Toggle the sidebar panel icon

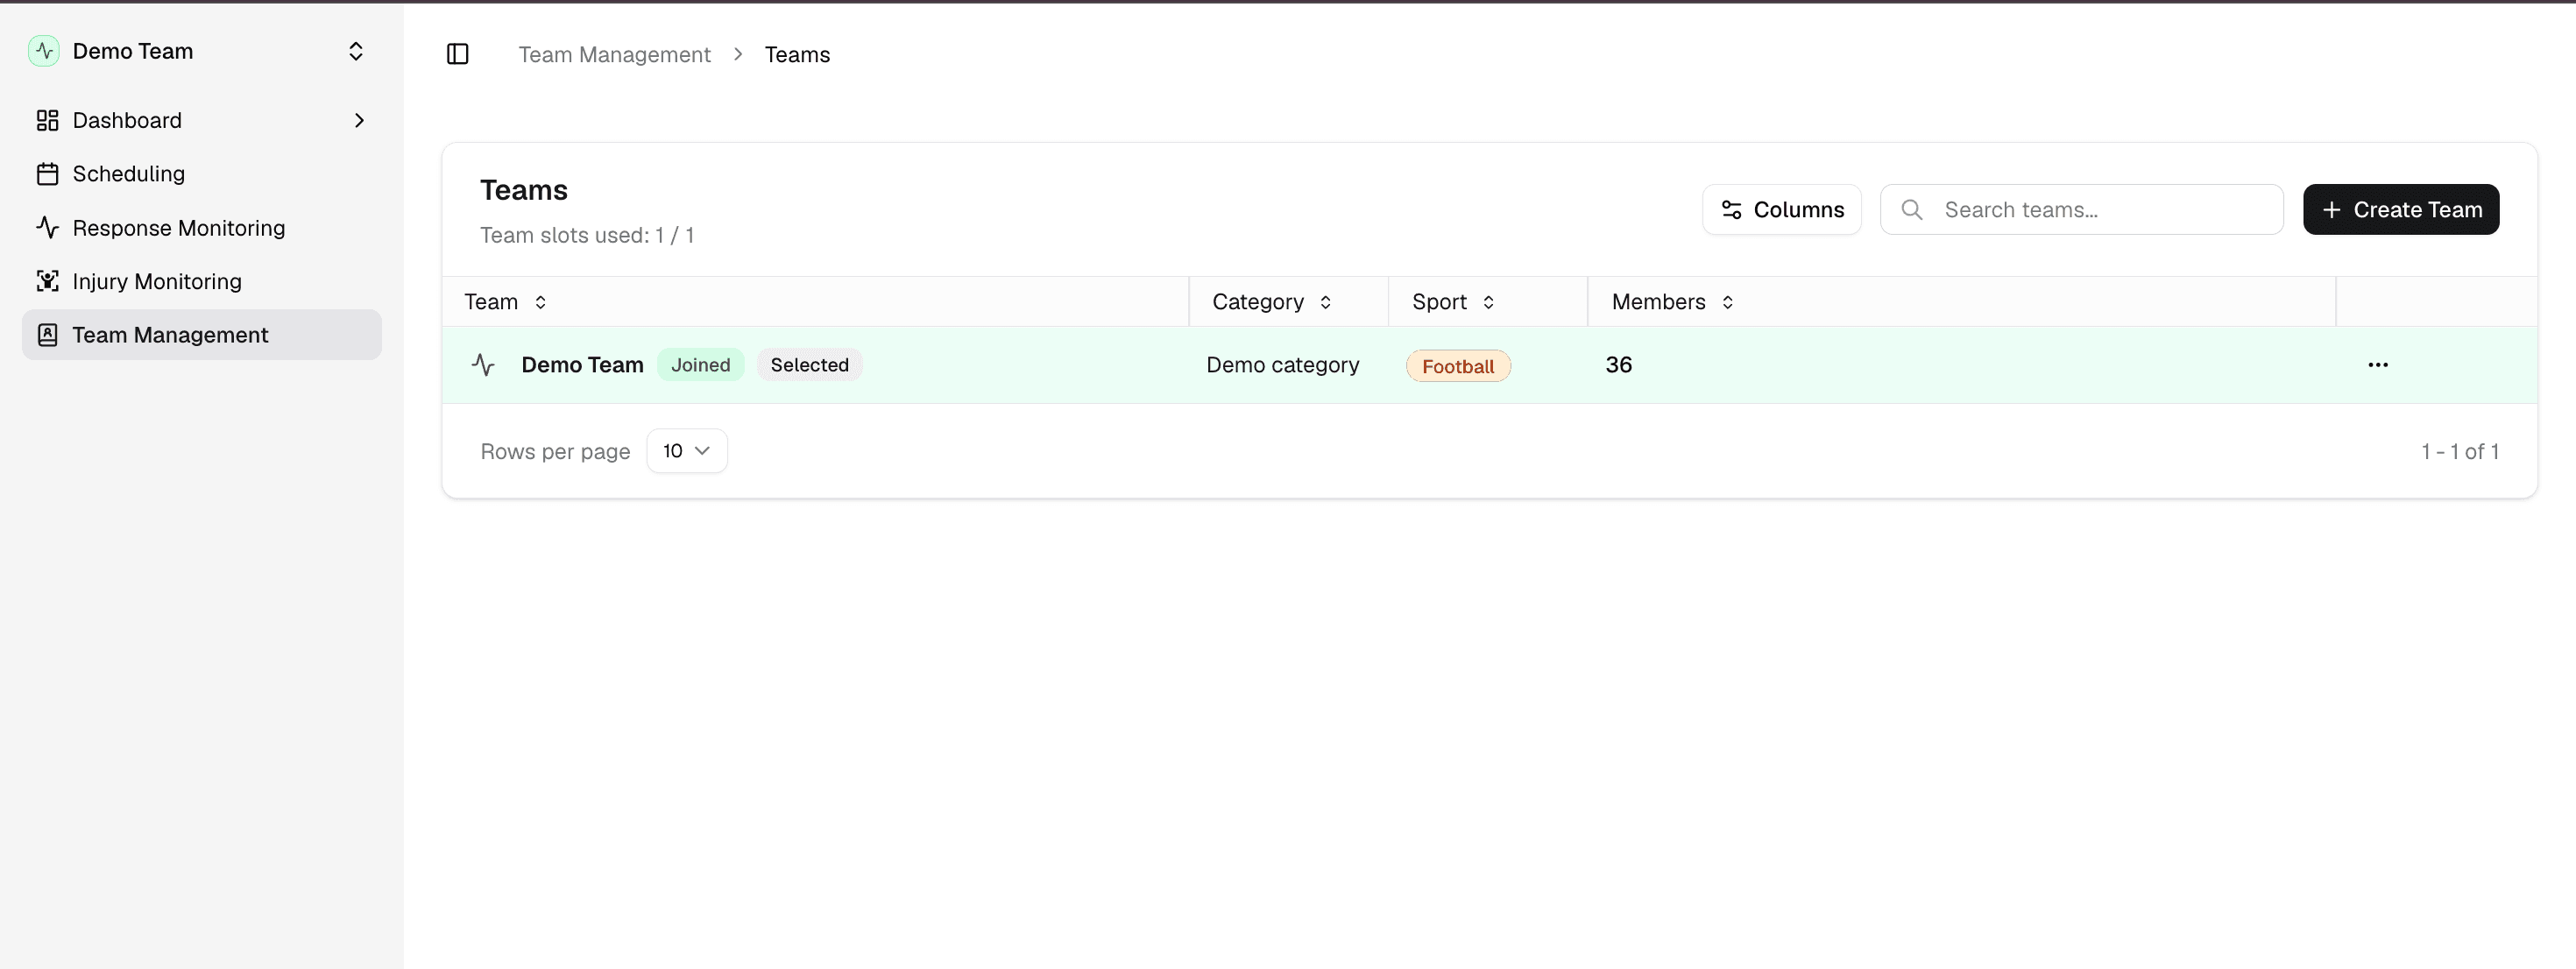(457, 54)
